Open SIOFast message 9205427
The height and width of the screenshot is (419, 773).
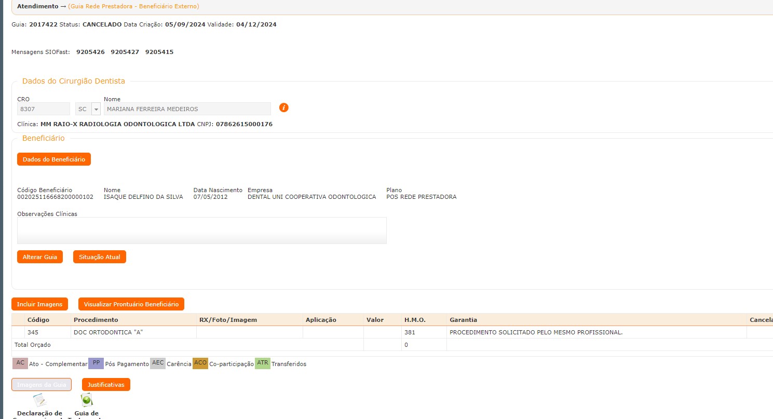[x=125, y=52]
